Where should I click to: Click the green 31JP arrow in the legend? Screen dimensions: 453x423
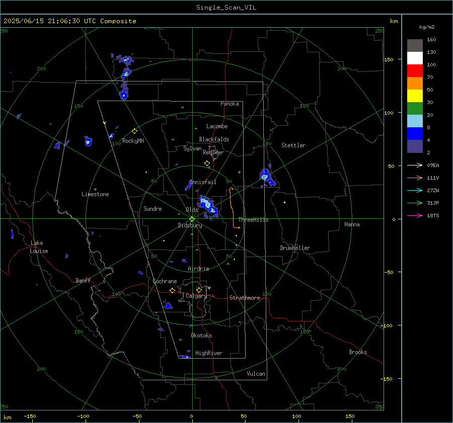click(x=415, y=203)
